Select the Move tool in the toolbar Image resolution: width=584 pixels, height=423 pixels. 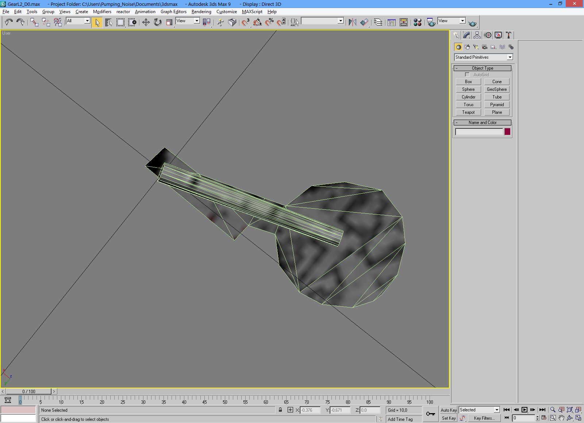tap(146, 23)
